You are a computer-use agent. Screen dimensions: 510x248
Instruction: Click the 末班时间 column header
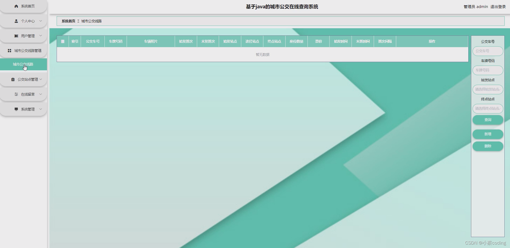pos(363,42)
